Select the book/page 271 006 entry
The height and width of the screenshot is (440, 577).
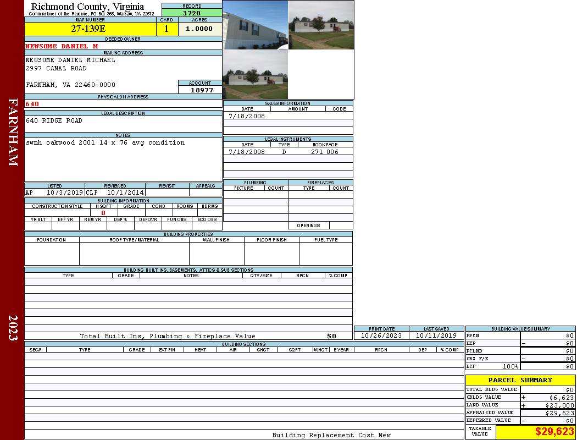(x=325, y=152)
